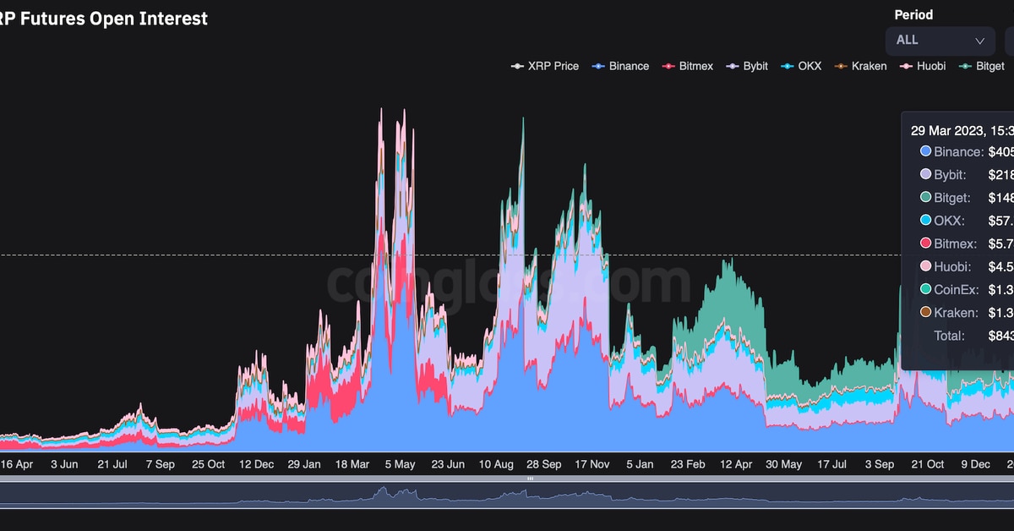This screenshot has width=1014, height=531.
Task: Toggle Bybit series using its legend text
Action: click(x=755, y=66)
